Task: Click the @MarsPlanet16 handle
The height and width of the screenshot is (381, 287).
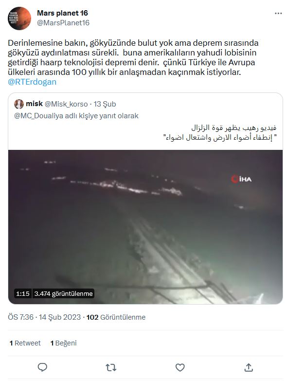Action: click(x=63, y=23)
